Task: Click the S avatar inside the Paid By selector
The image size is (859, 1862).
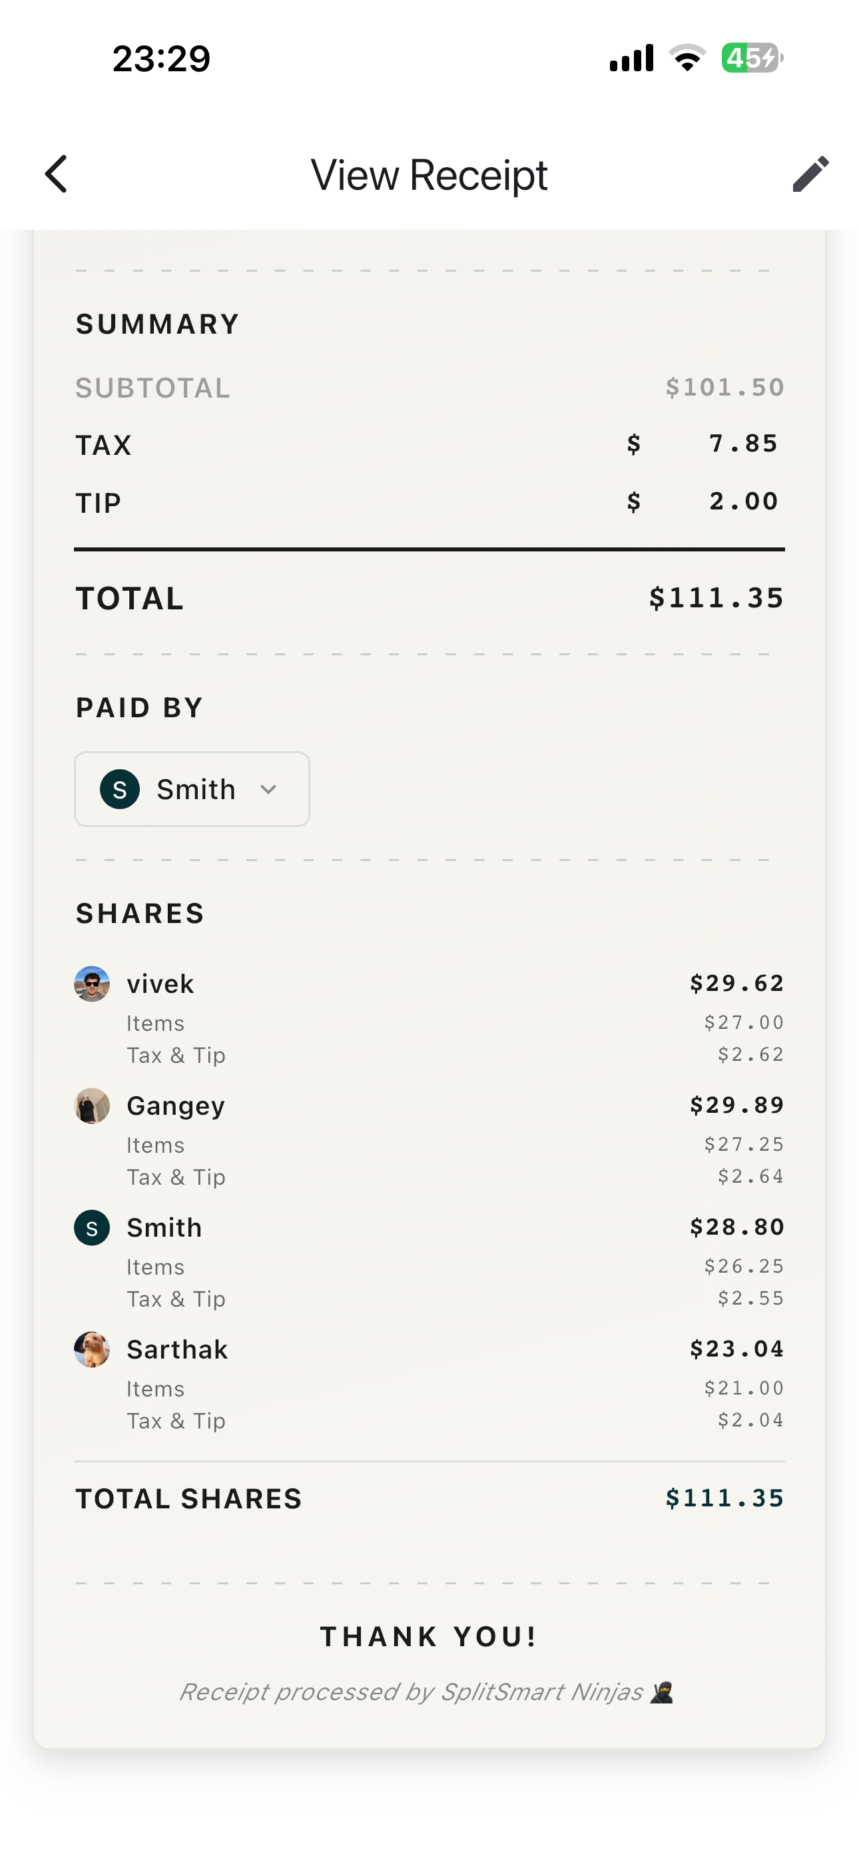Action: 120,789
